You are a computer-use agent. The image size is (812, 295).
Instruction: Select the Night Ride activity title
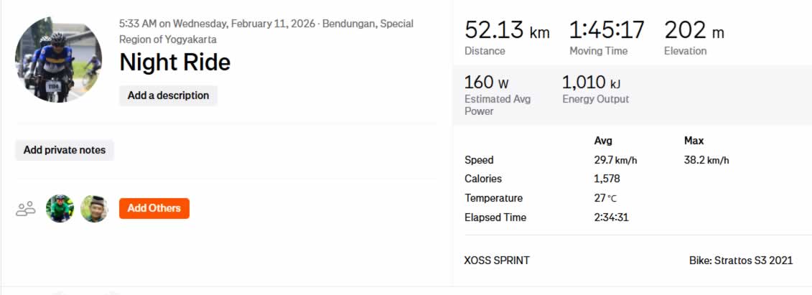click(x=174, y=62)
